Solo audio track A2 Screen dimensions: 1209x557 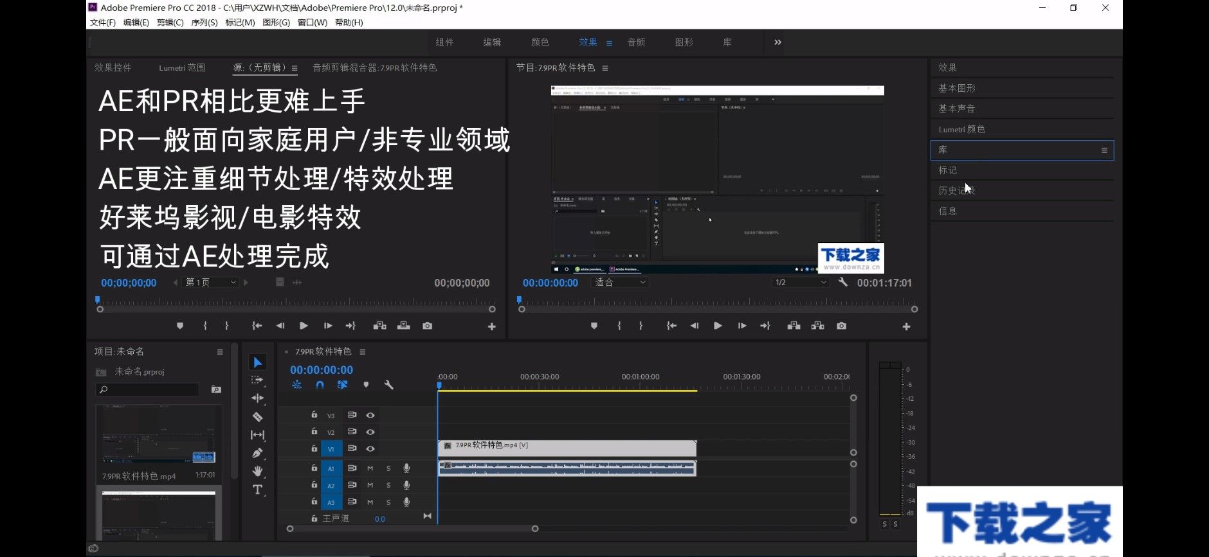point(388,485)
